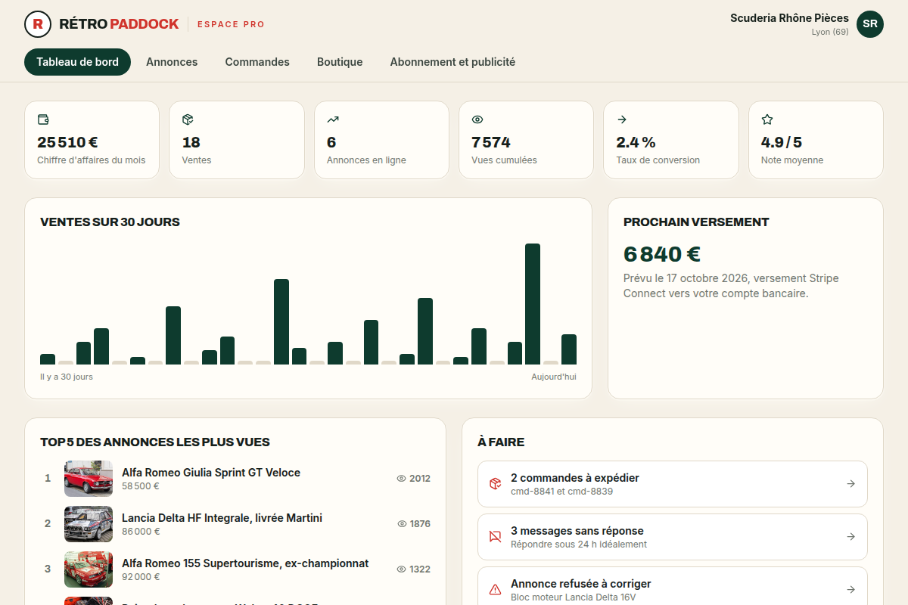Open 2 commandes à expédier task
The height and width of the screenshot is (605, 908).
coord(673,484)
